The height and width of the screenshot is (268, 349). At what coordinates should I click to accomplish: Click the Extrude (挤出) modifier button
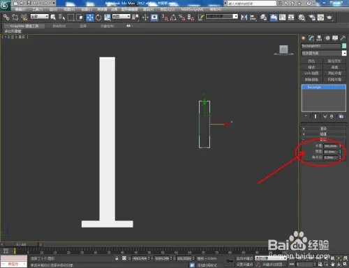coord(311,61)
